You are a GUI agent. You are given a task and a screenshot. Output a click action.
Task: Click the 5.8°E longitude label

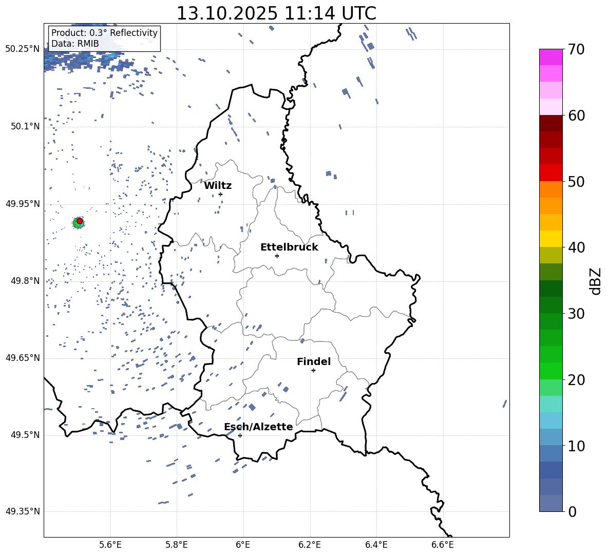coord(177,545)
